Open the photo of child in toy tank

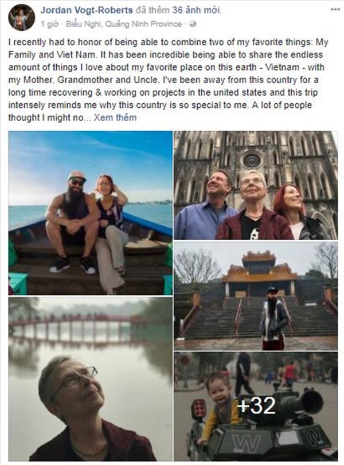click(256, 407)
